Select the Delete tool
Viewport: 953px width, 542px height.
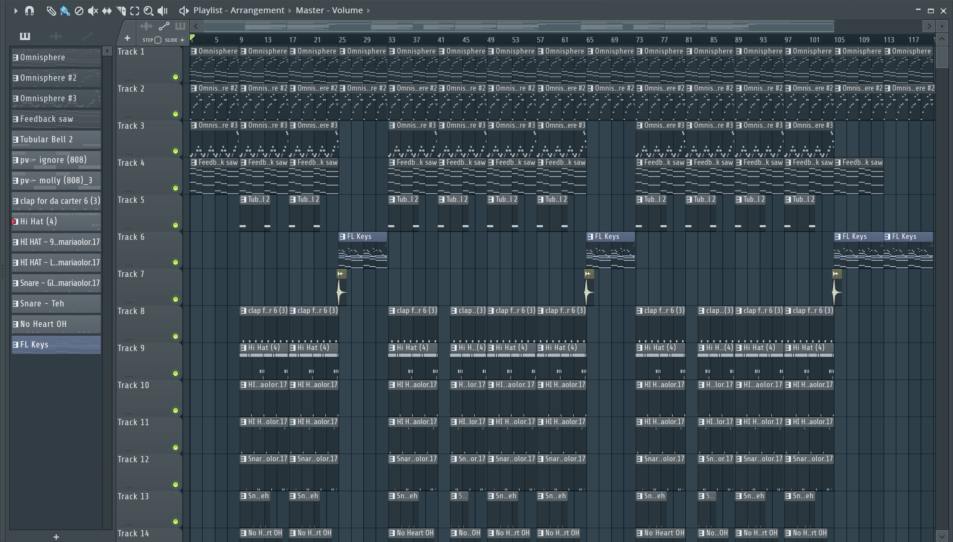tap(79, 11)
